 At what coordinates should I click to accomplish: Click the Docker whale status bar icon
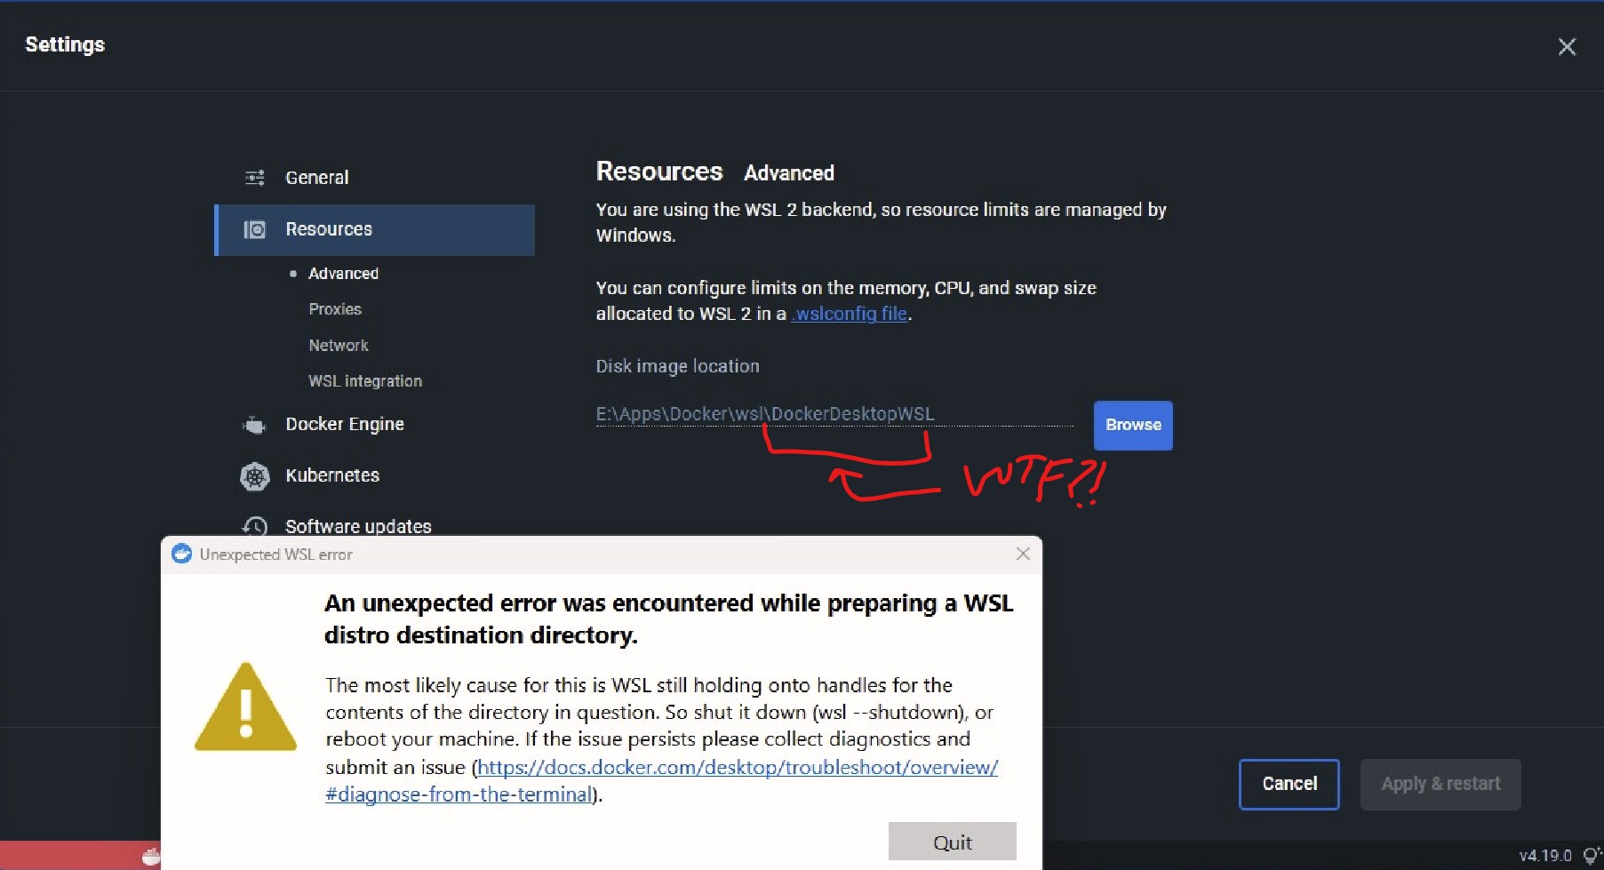point(151,857)
